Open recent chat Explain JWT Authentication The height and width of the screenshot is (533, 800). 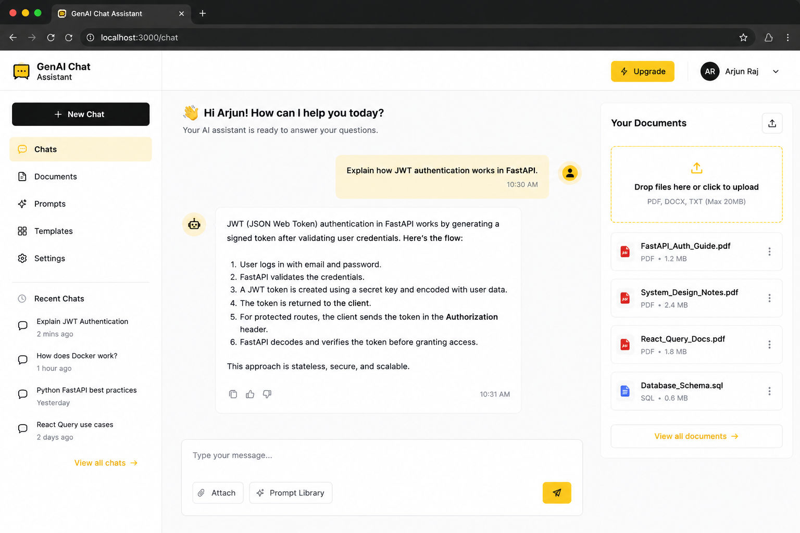(x=81, y=327)
